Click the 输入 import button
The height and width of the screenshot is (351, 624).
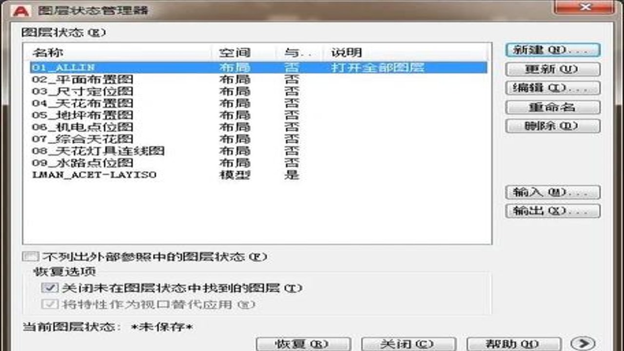(553, 192)
